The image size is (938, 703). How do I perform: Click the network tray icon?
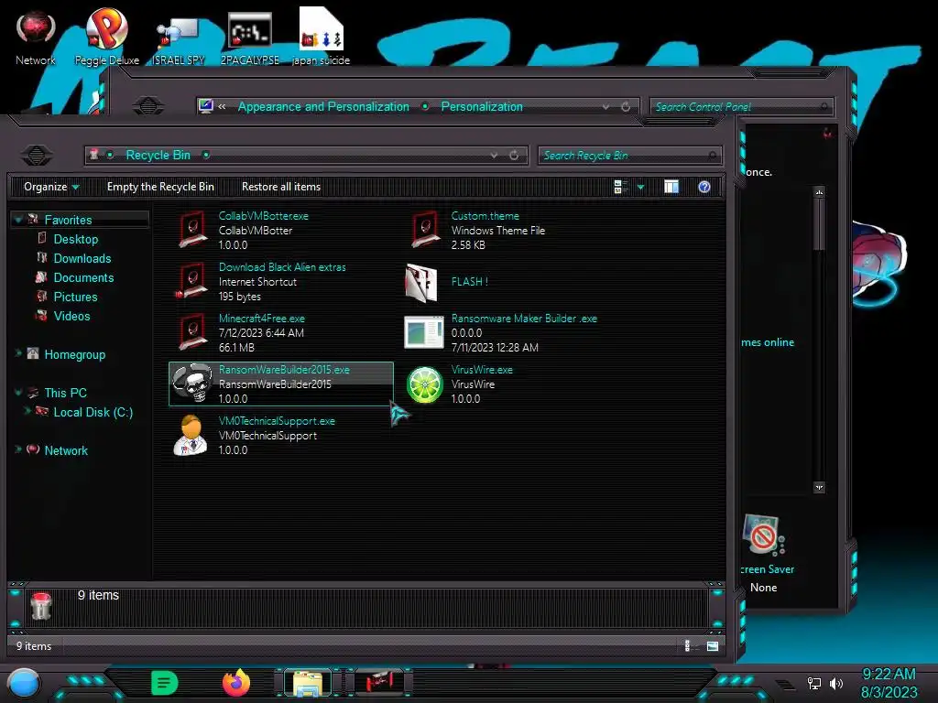tap(814, 683)
